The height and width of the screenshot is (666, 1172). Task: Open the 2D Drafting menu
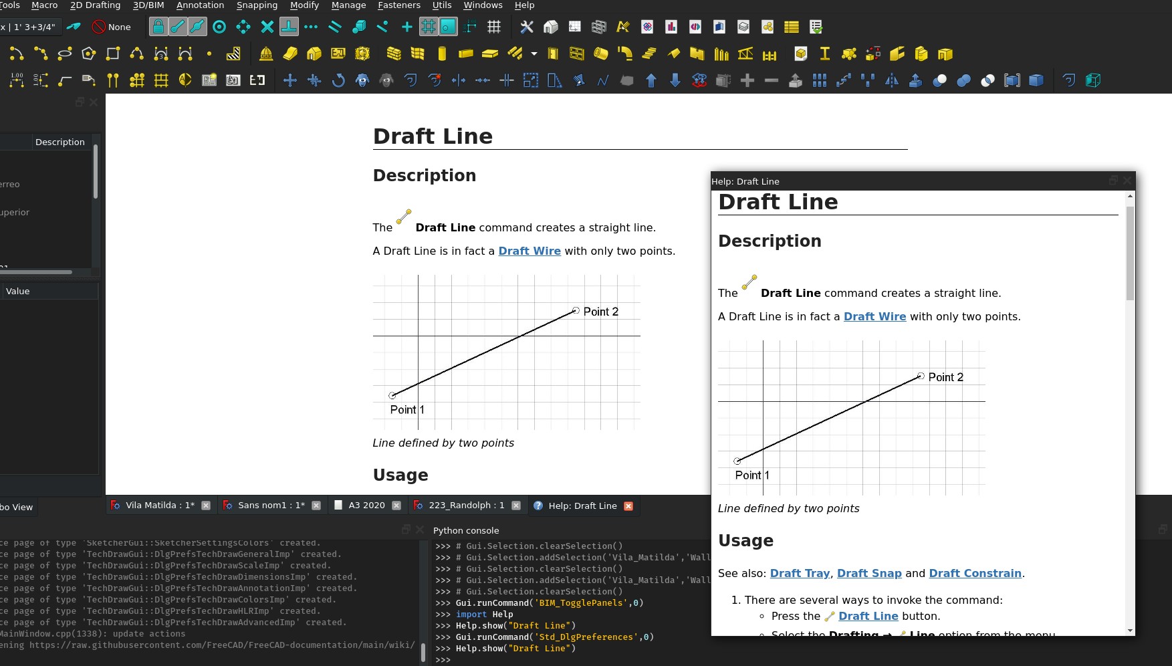click(95, 5)
